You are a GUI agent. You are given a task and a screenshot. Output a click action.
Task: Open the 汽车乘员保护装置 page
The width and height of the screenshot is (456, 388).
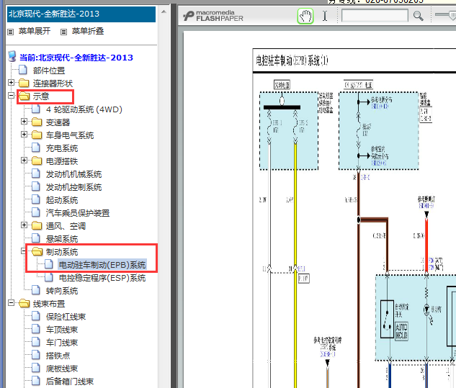78,213
